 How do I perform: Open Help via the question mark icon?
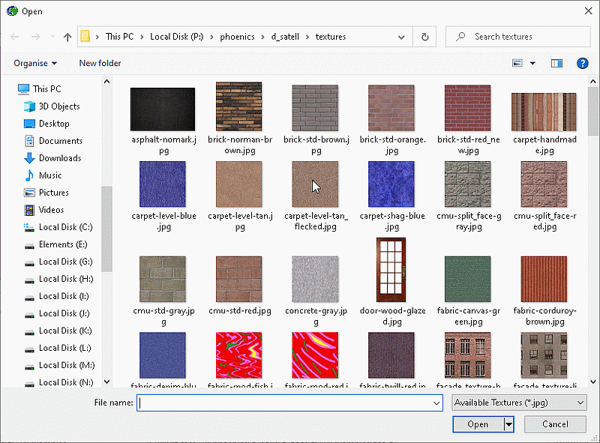click(583, 63)
